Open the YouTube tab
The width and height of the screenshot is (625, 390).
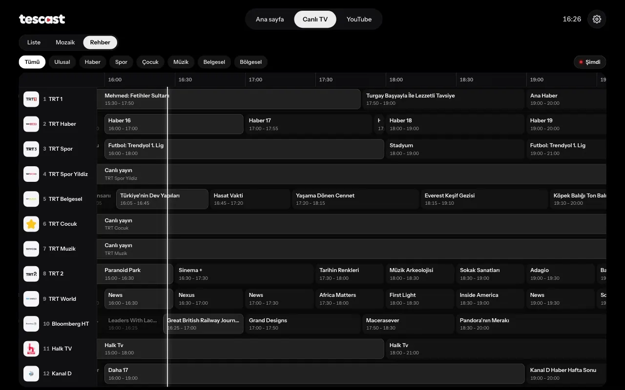click(359, 19)
